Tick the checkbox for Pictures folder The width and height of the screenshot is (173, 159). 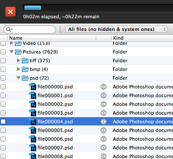[3, 52]
